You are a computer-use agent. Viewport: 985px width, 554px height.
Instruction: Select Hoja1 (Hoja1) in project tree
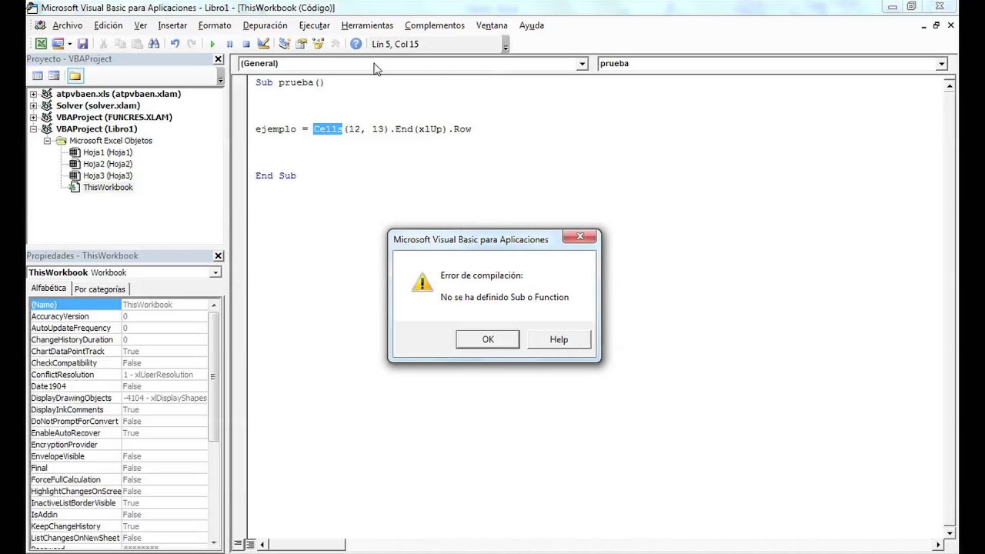(x=108, y=152)
